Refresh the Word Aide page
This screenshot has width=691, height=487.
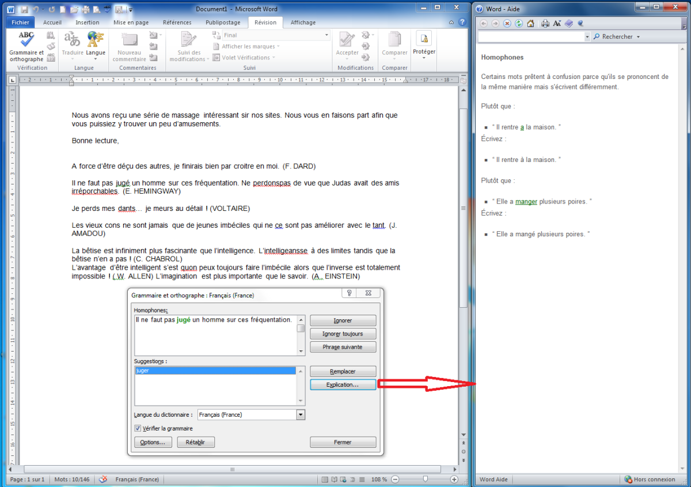519,24
